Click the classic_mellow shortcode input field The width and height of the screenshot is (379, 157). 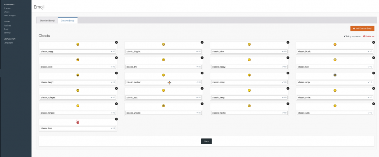pyautogui.click(x=159, y=82)
